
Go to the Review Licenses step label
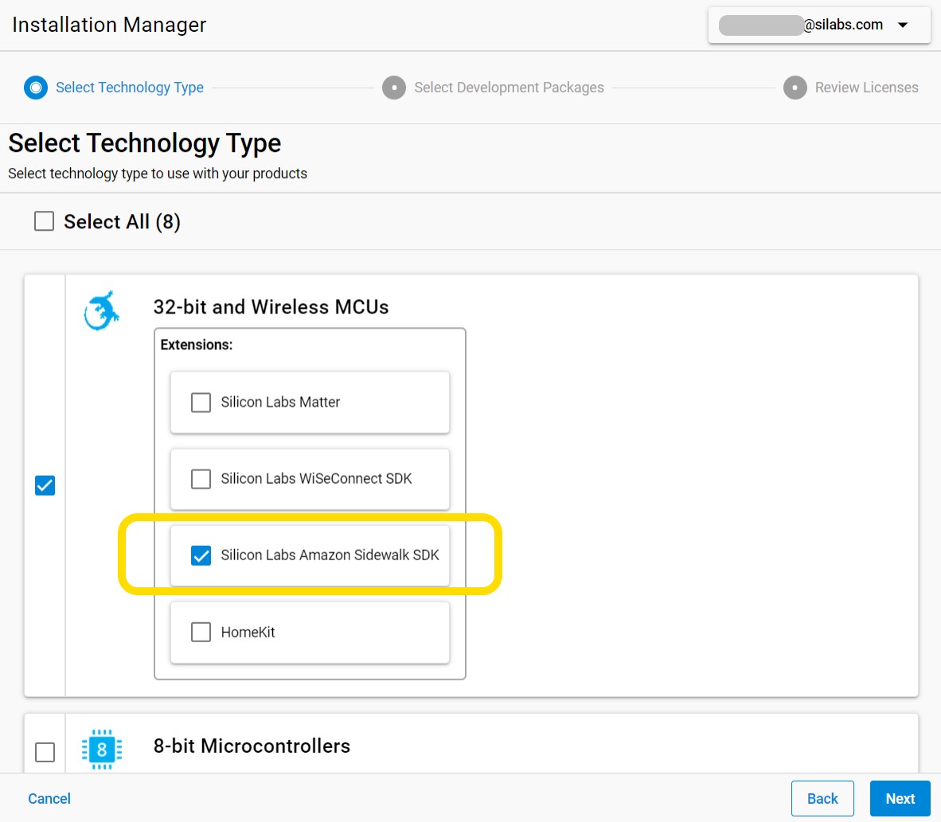(866, 88)
